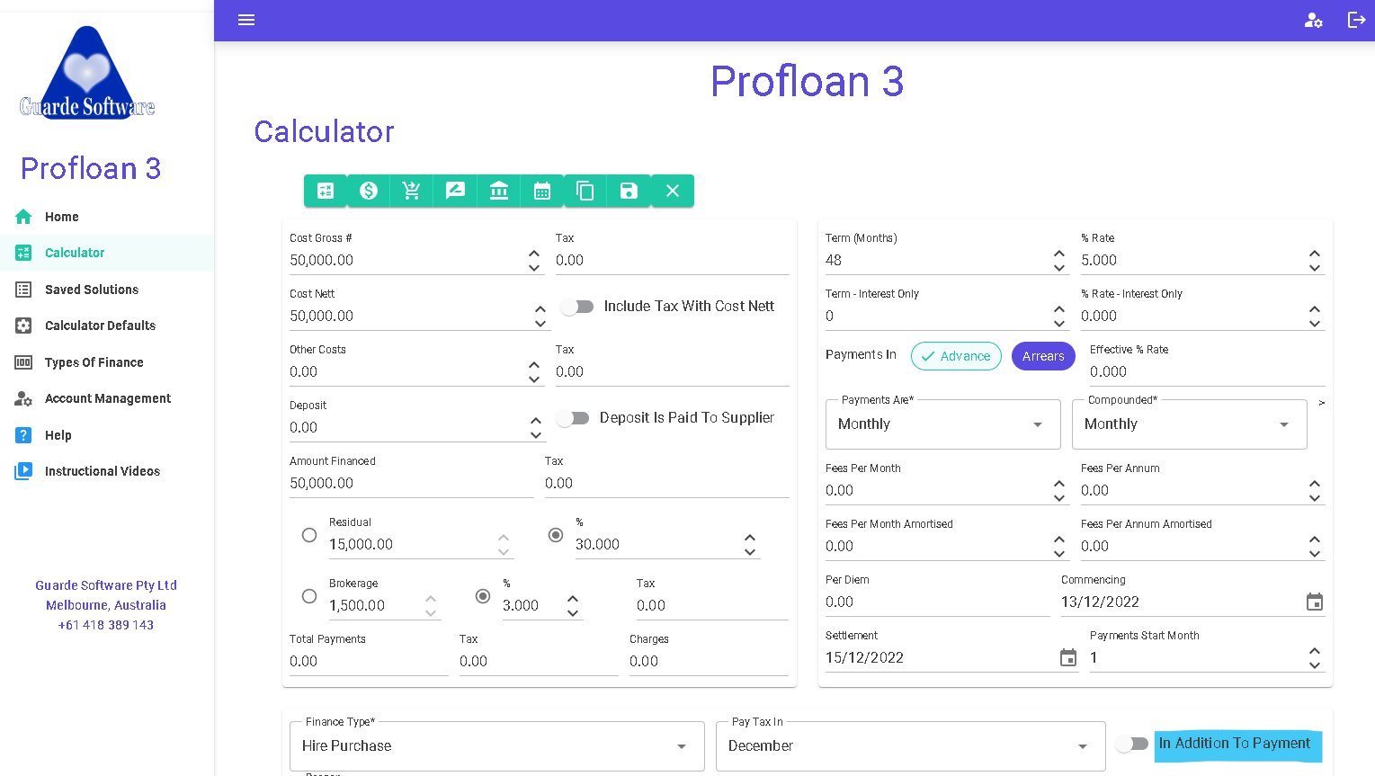Open Account Management page
The height and width of the screenshot is (776, 1375).
point(107,398)
